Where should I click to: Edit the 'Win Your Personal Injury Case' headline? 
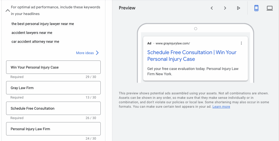tap(53, 67)
